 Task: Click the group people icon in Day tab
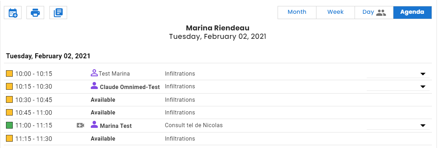coord(381,13)
